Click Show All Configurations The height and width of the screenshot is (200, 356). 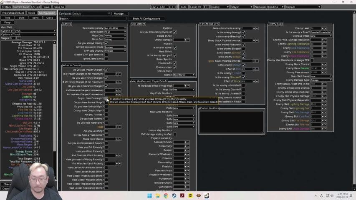(x=146, y=19)
